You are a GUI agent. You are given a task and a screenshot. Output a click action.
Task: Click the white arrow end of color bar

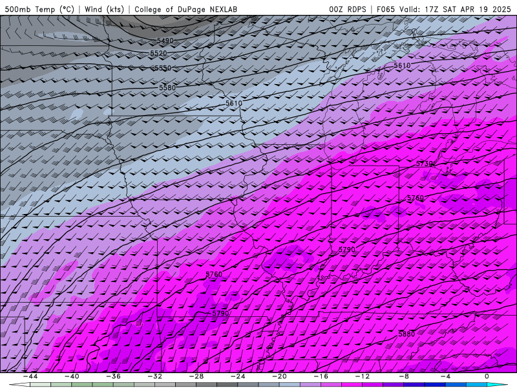(x=19, y=385)
